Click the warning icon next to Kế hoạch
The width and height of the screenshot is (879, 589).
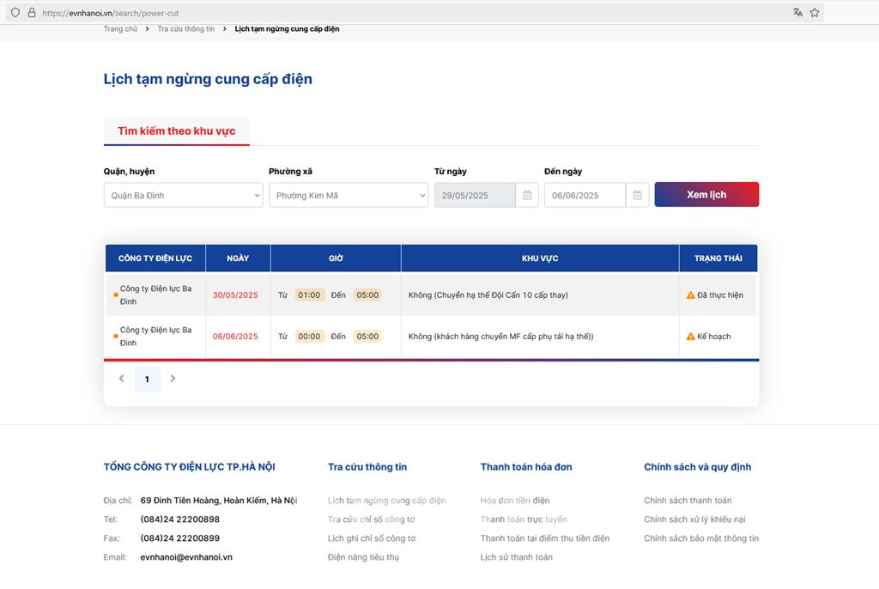[x=690, y=337]
